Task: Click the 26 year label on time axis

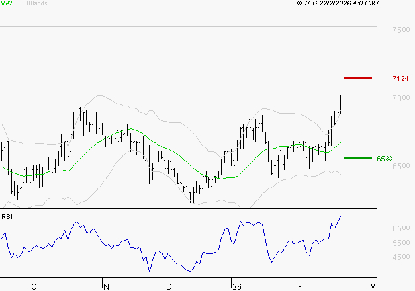Action: [x=237, y=287]
